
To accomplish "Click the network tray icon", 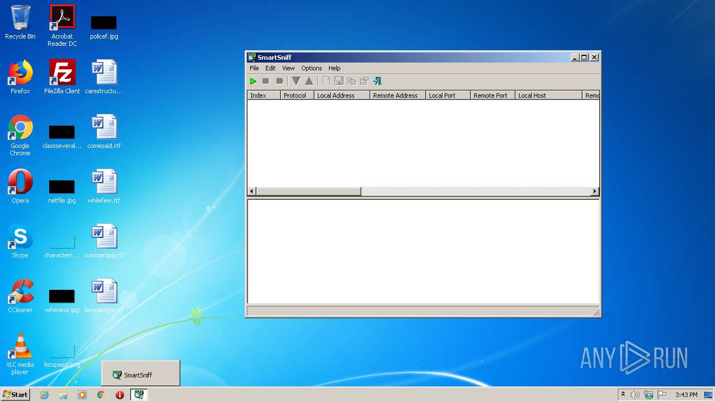I will (x=649, y=395).
